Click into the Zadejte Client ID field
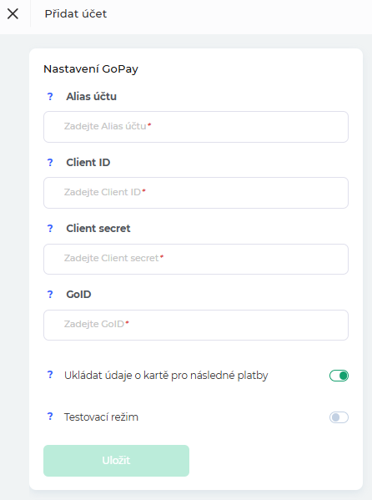The height and width of the screenshot is (500, 372). pos(196,193)
